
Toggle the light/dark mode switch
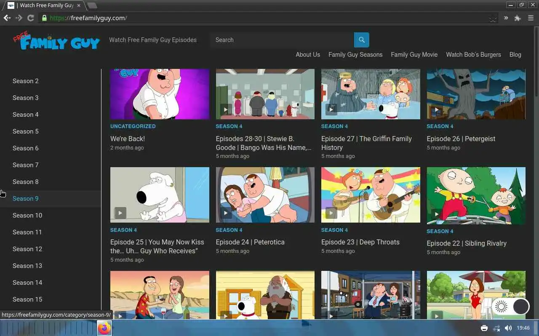click(511, 307)
